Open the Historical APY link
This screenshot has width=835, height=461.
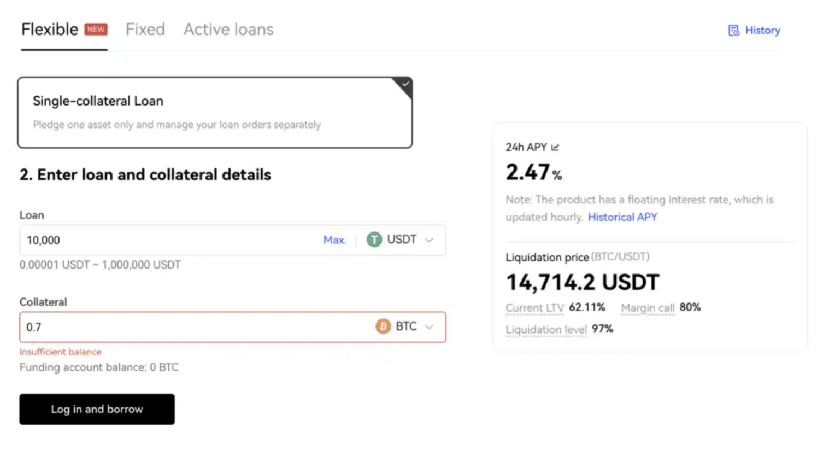pos(622,217)
